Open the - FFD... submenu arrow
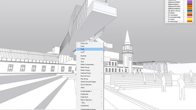Viewport: 196px width, 110px height. click(x=102, y=103)
